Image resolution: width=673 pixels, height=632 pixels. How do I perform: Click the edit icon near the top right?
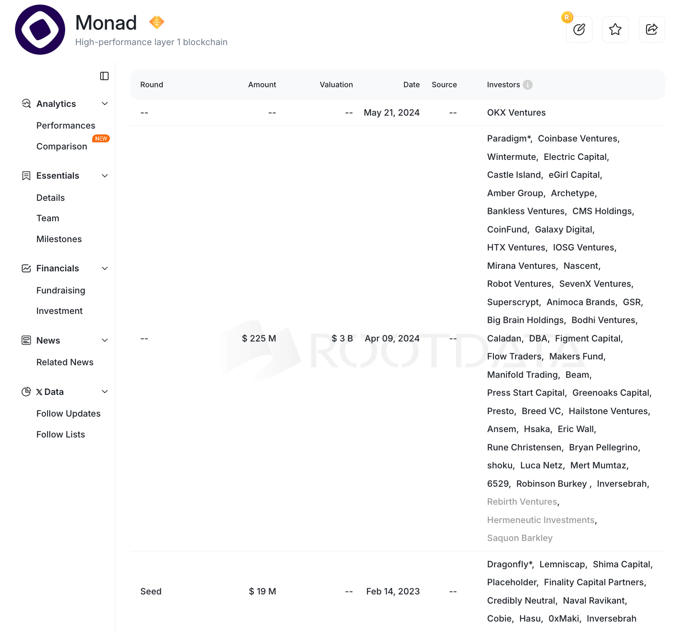click(x=579, y=29)
